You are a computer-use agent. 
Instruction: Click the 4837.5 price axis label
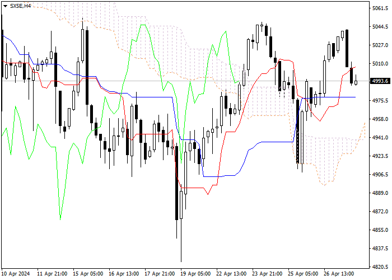380,249
